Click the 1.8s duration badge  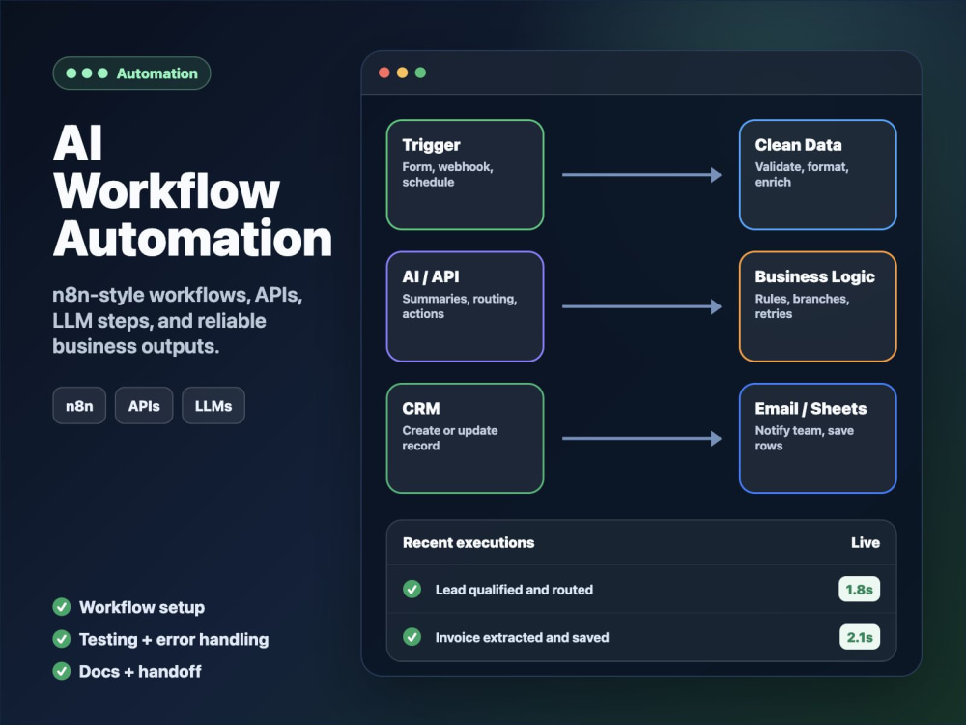pos(860,590)
